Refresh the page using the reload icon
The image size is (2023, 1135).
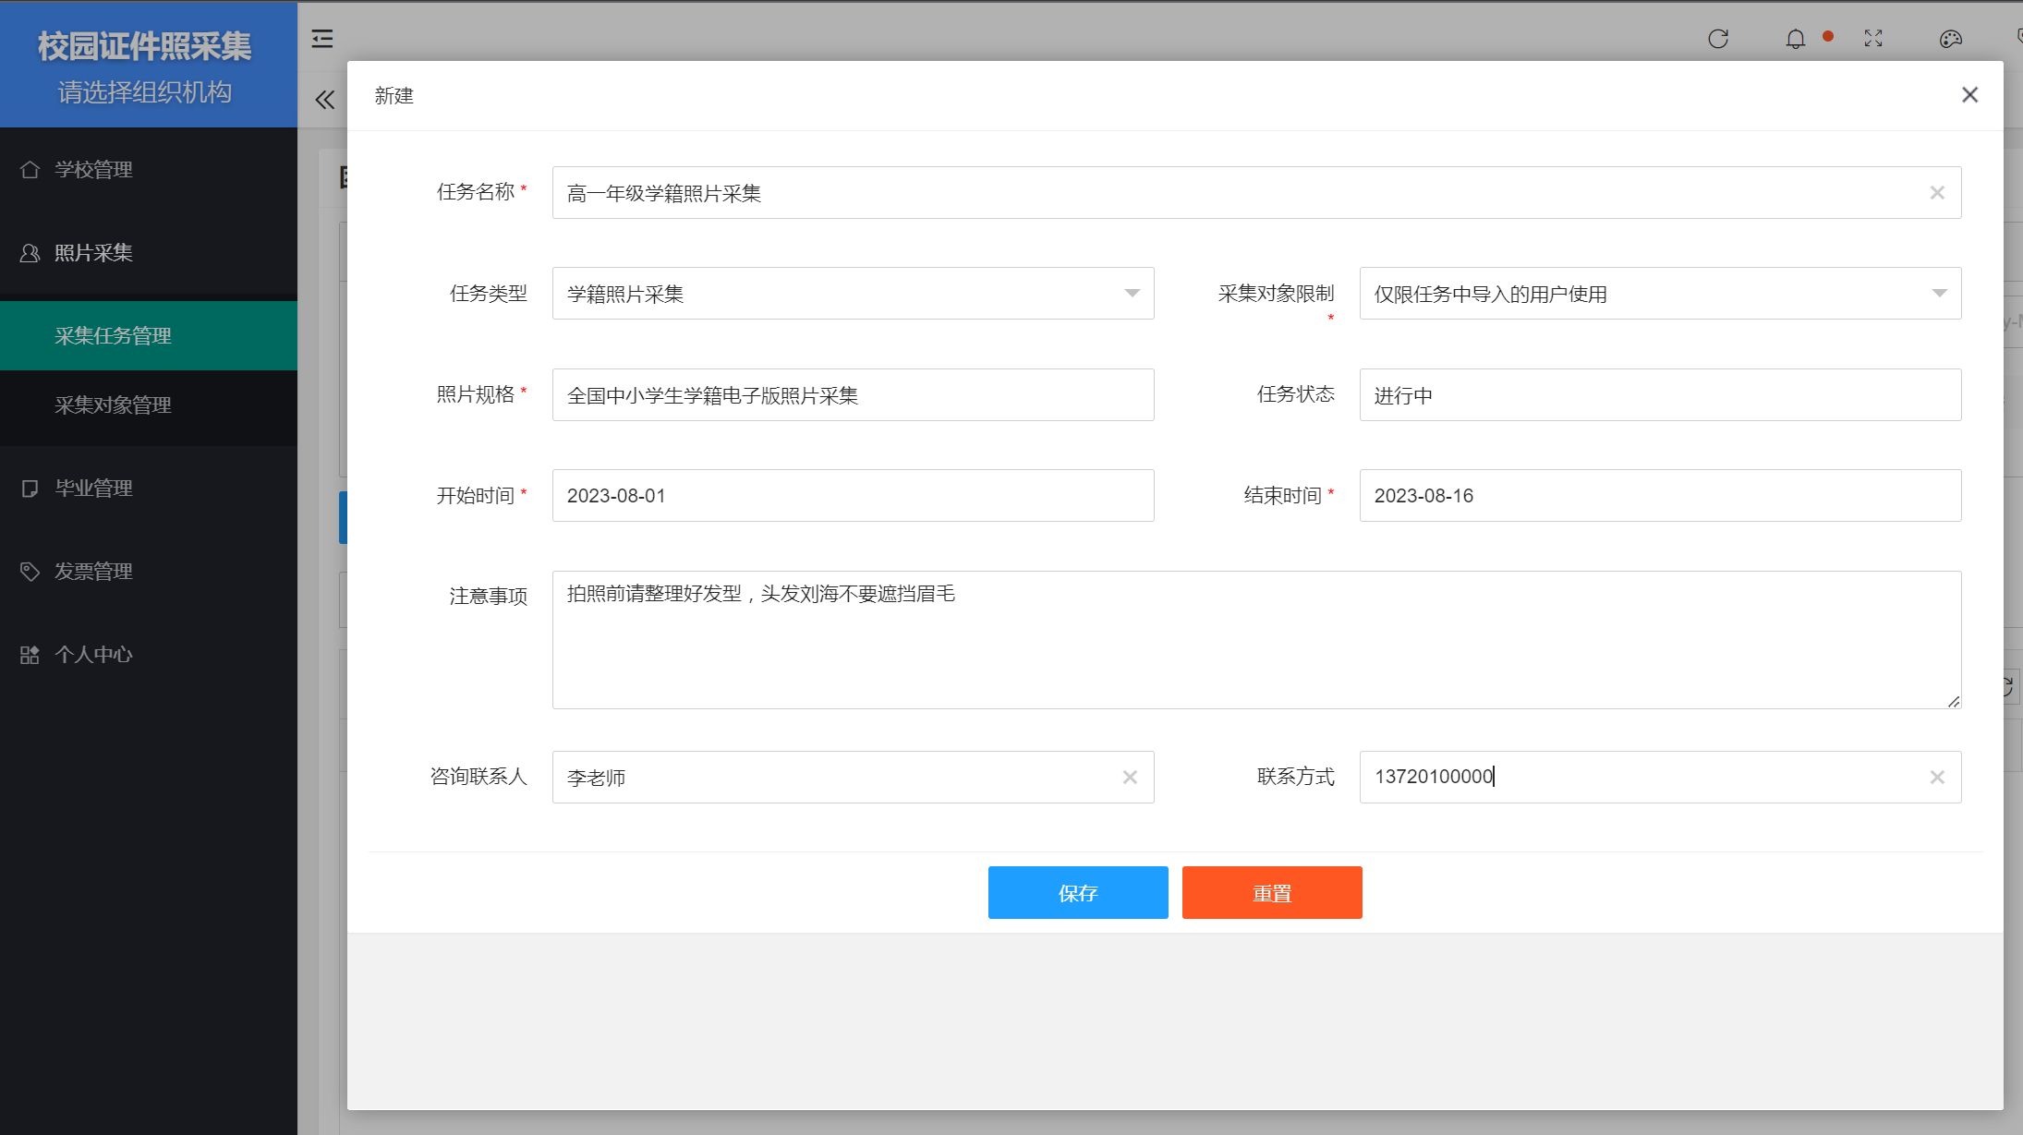[1718, 38]
